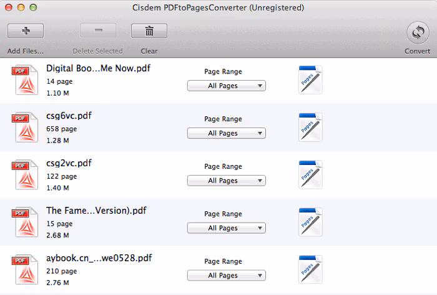Open Page Range dropdown for Digital Boo...Me Now.pdf
The height and width of the screenshot is (295, 437).
pos(226,86)
